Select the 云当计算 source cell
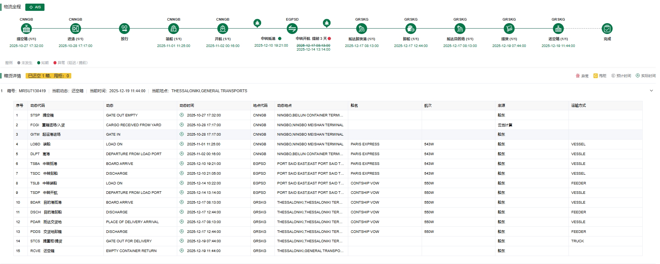 [532, 125]
